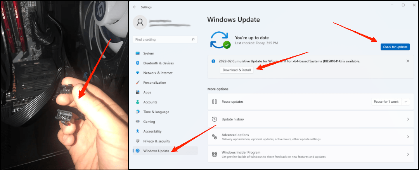
Task: Click the back arrow in Settings
Action: coord(135,7)
